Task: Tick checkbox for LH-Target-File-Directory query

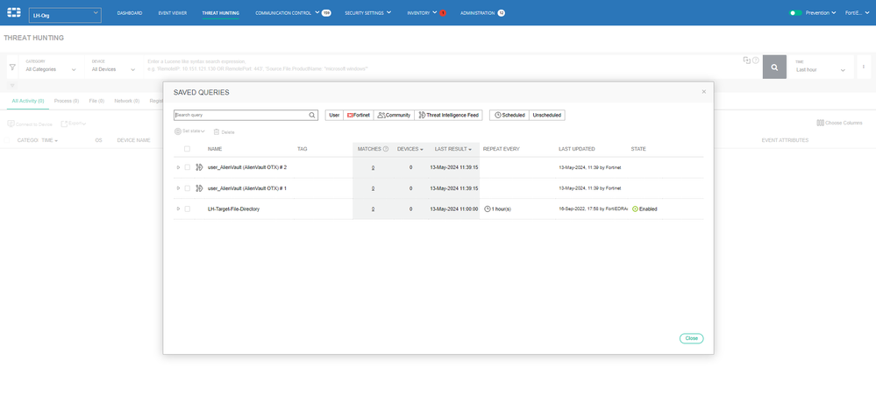Action: point(187,209)
